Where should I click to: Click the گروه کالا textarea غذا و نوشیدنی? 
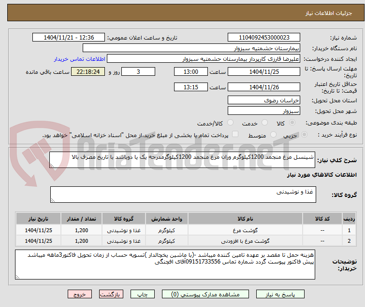(183, 195)
